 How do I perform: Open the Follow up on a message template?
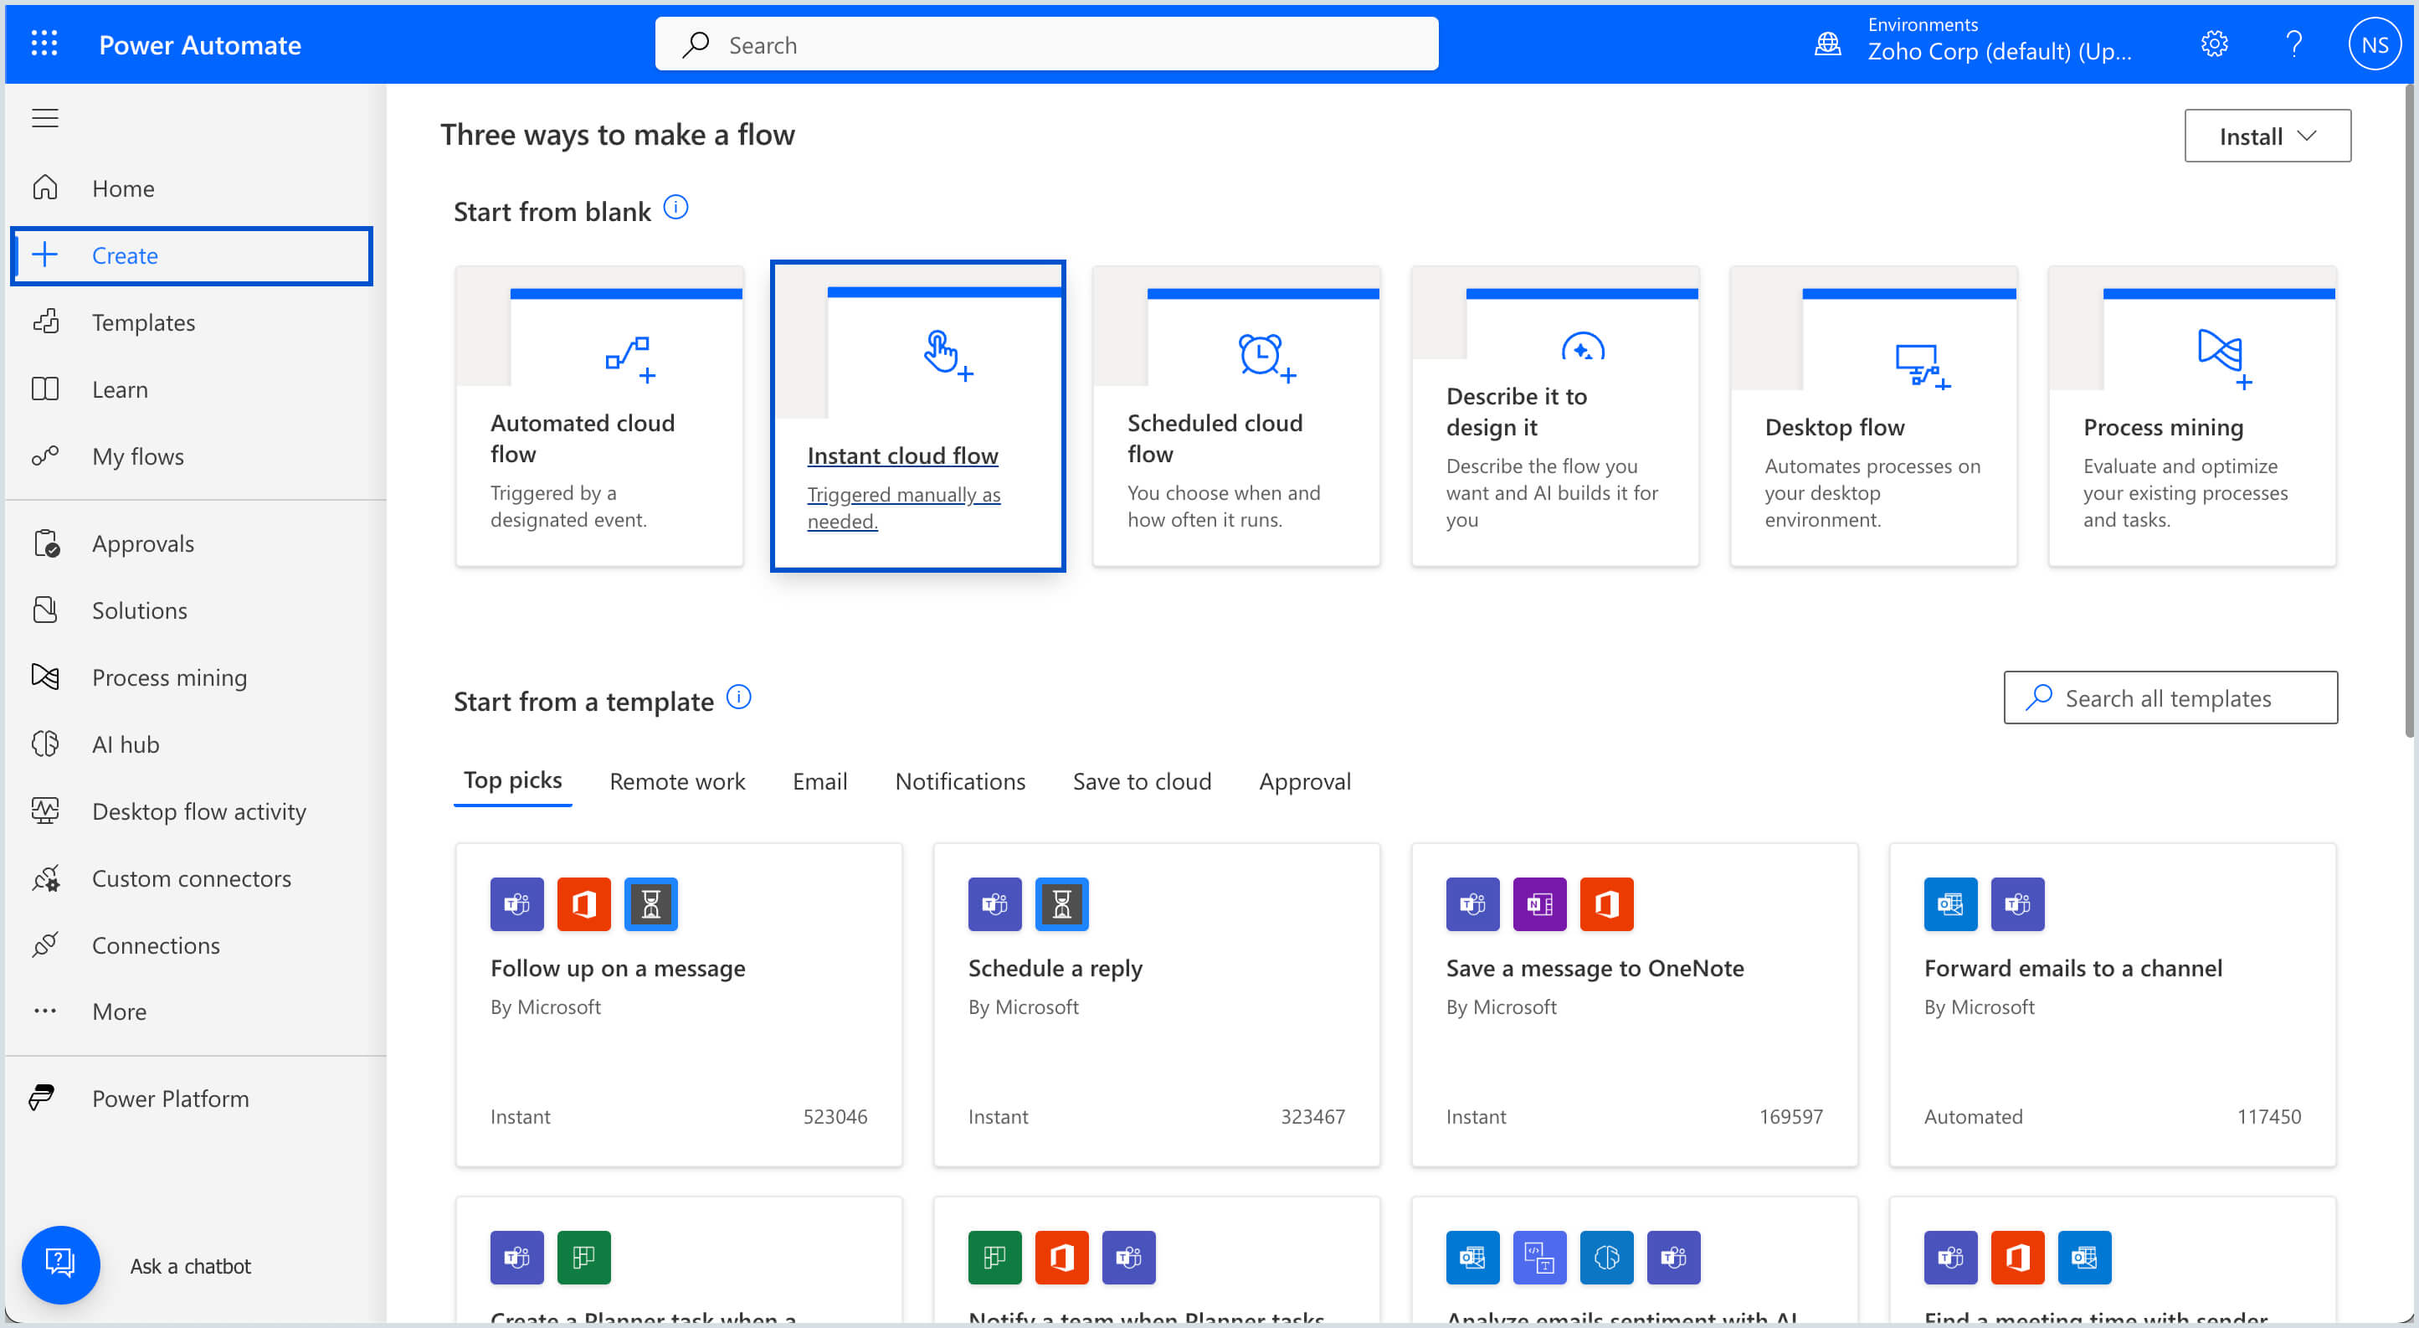617,968
